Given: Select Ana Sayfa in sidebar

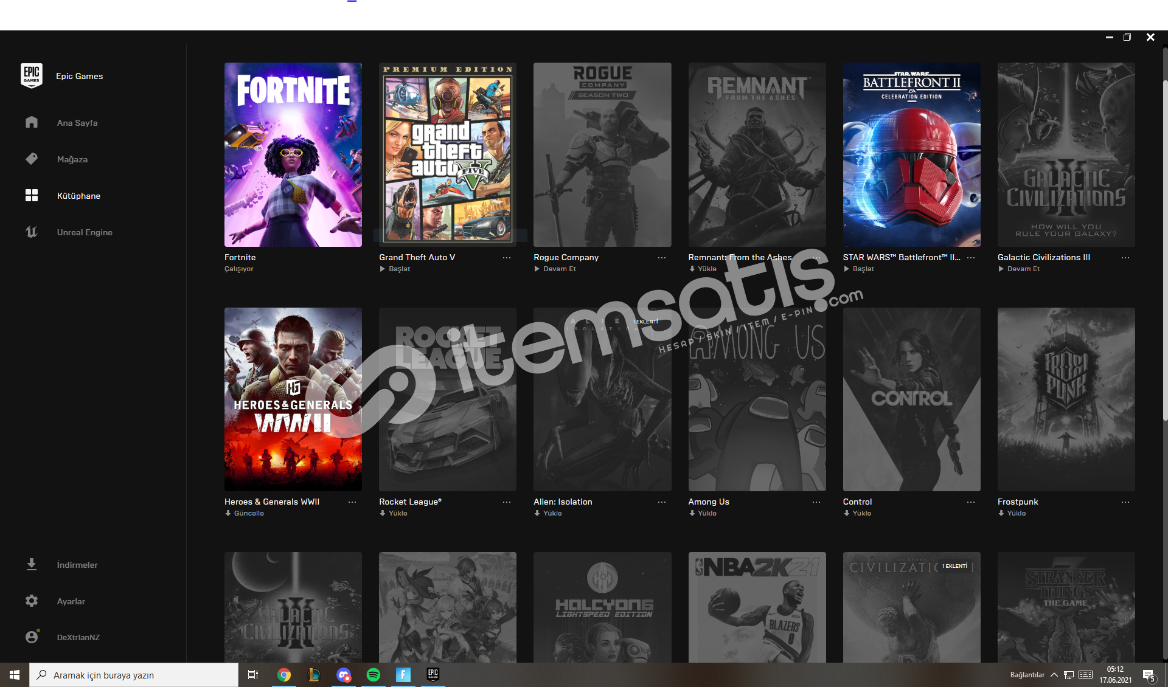Looking at the screenshot, I should click(x=77, y=123).
